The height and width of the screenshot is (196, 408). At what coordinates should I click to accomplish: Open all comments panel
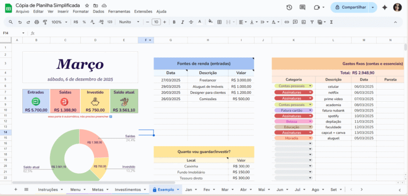(302, 7)
